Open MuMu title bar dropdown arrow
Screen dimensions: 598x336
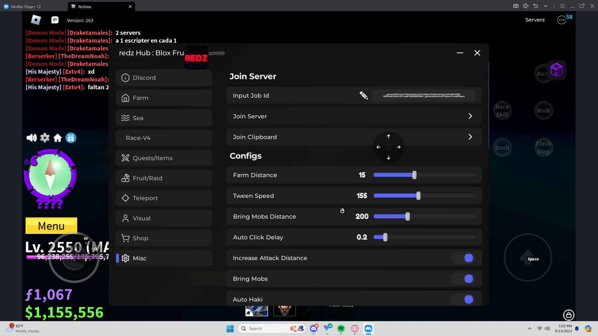click(546, 6)
